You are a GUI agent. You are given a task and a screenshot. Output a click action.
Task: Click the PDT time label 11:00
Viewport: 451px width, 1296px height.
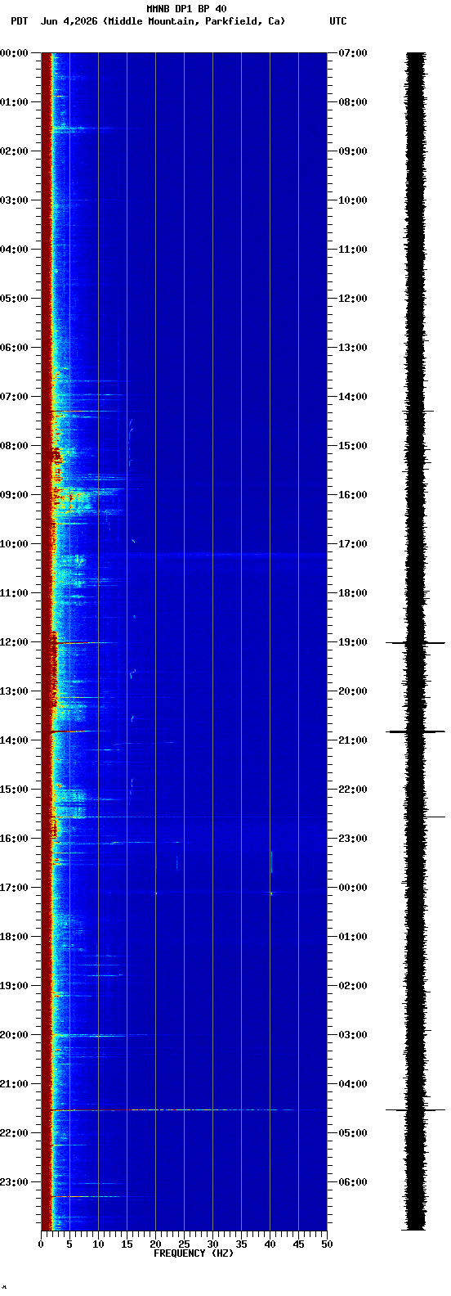click(x=14, y=593)
